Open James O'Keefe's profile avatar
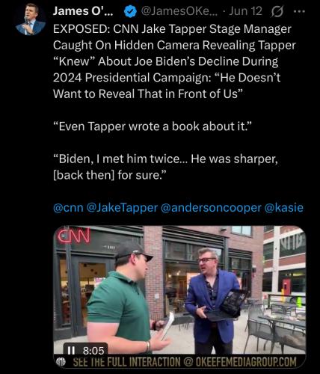The image size is (320, 374). pyautogui.click(x=31, y=20)
